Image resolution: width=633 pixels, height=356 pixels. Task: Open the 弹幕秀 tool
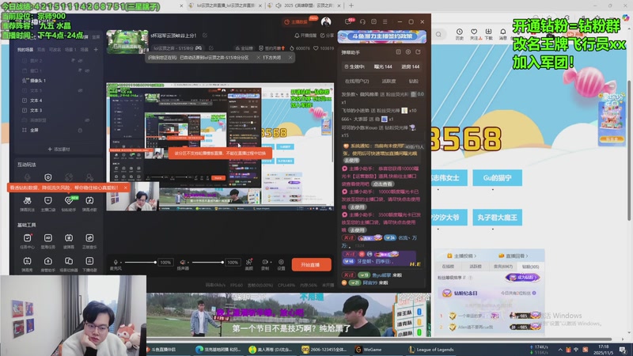[x=27, y=264]
